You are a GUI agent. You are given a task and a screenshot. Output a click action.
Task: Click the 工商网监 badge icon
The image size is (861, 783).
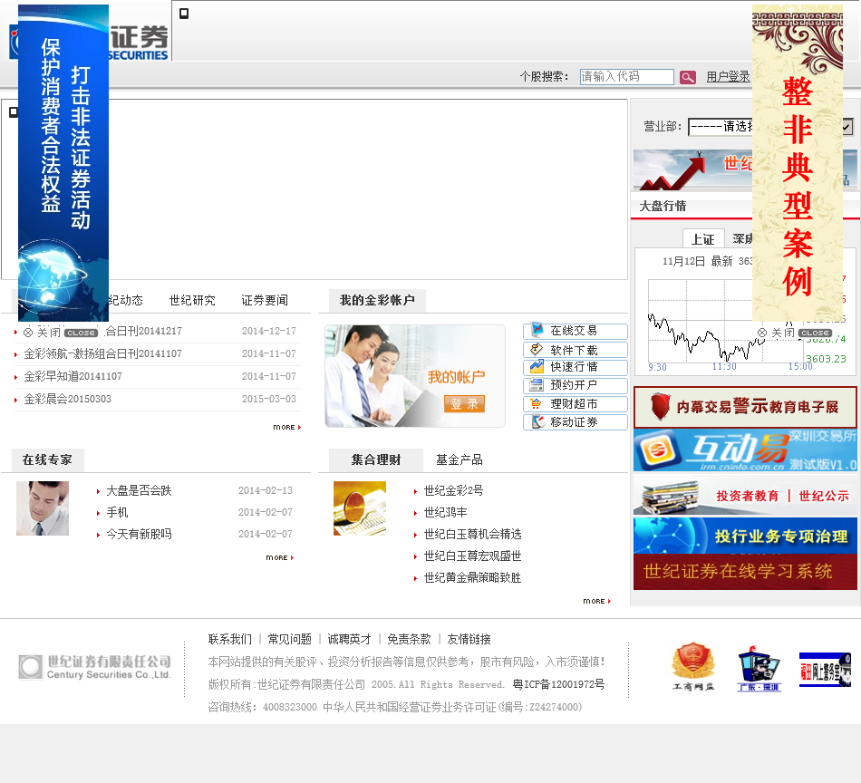[x=693, y=666]
